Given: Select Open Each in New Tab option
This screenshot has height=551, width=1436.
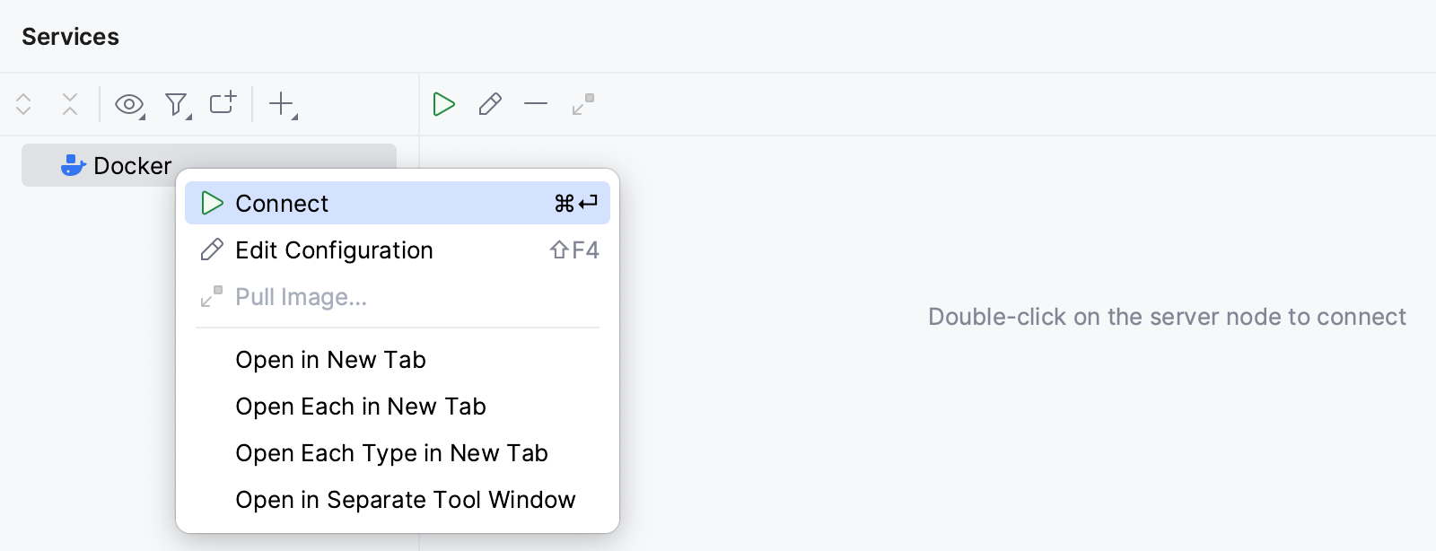Looking at the screenshot, I should pos(361,407).
